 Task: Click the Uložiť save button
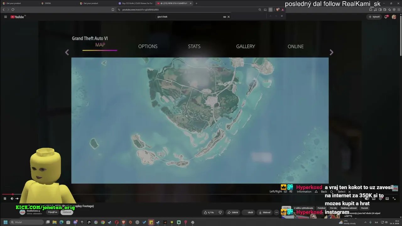click(249, 213)
